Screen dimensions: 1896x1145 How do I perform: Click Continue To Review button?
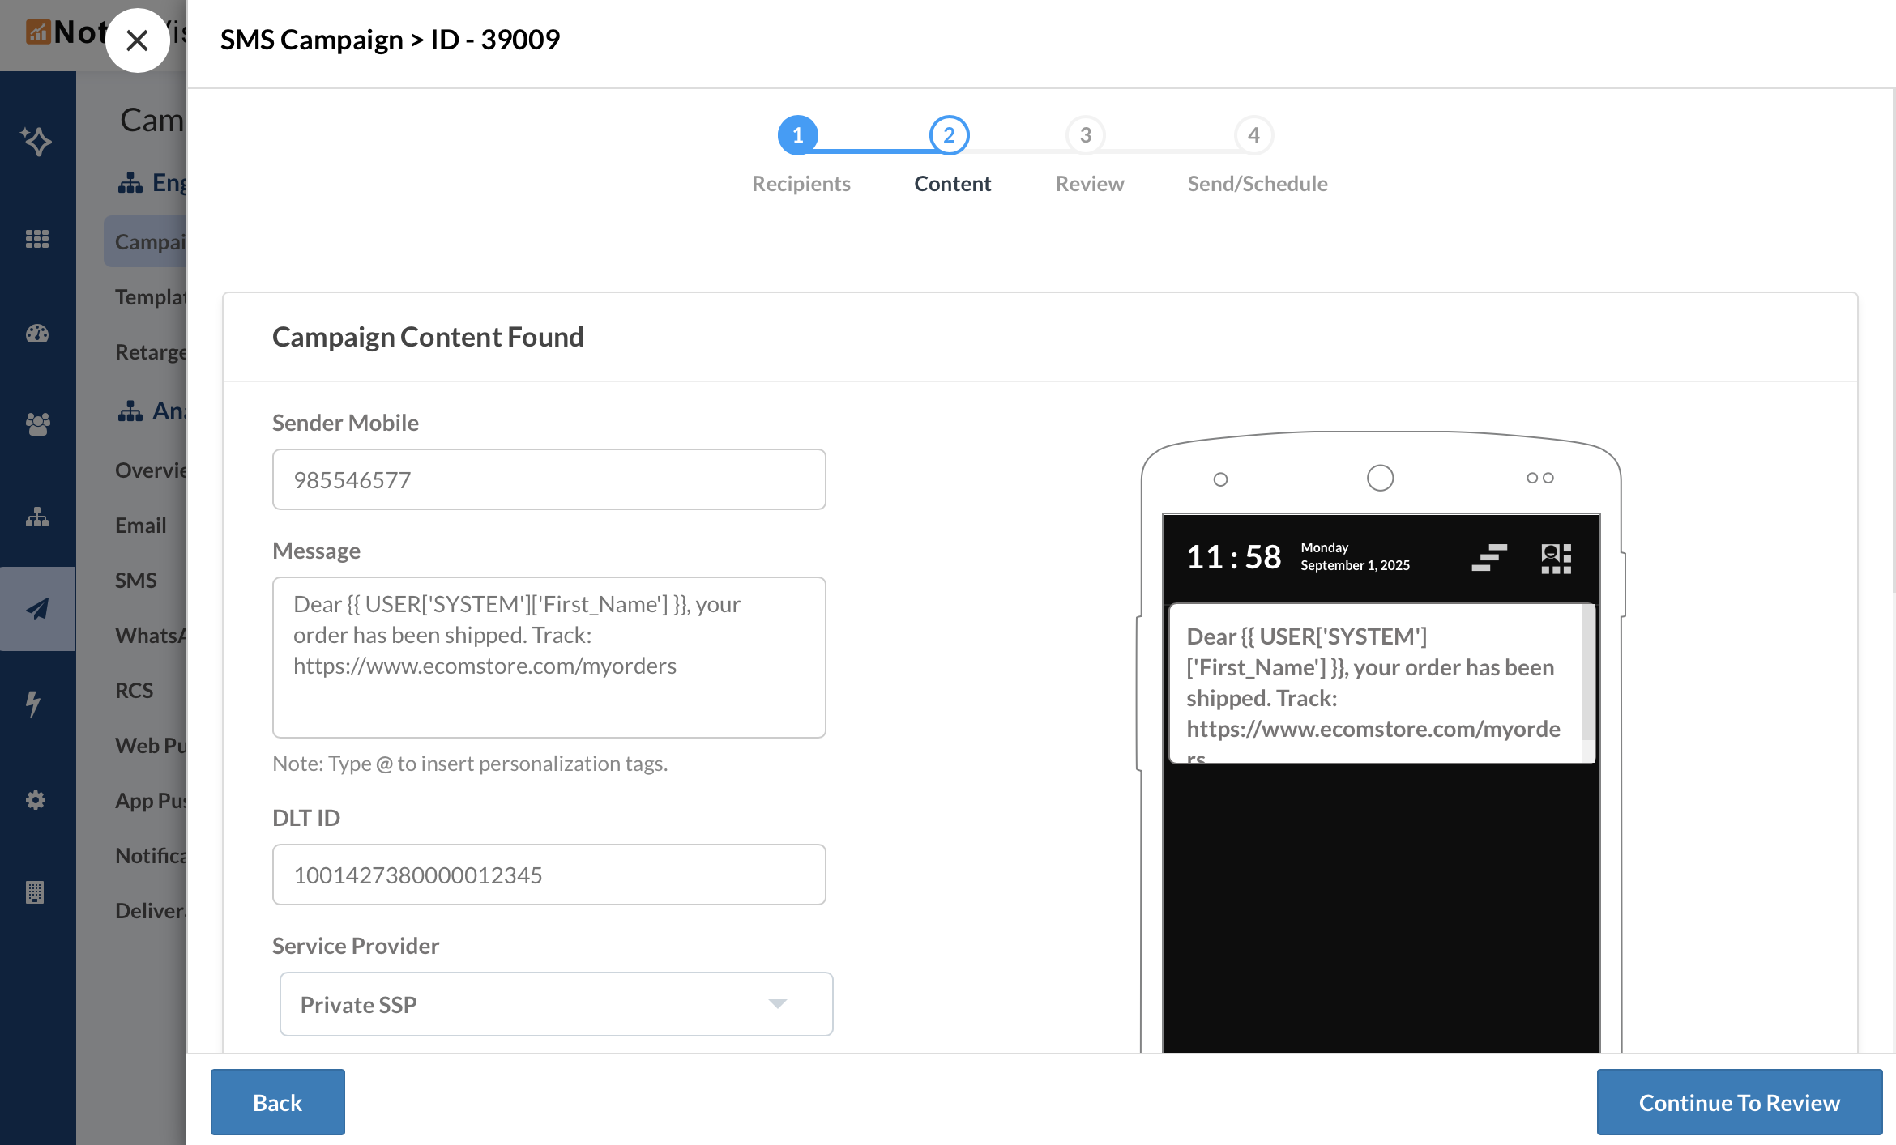click(x=1739, y=1102)
